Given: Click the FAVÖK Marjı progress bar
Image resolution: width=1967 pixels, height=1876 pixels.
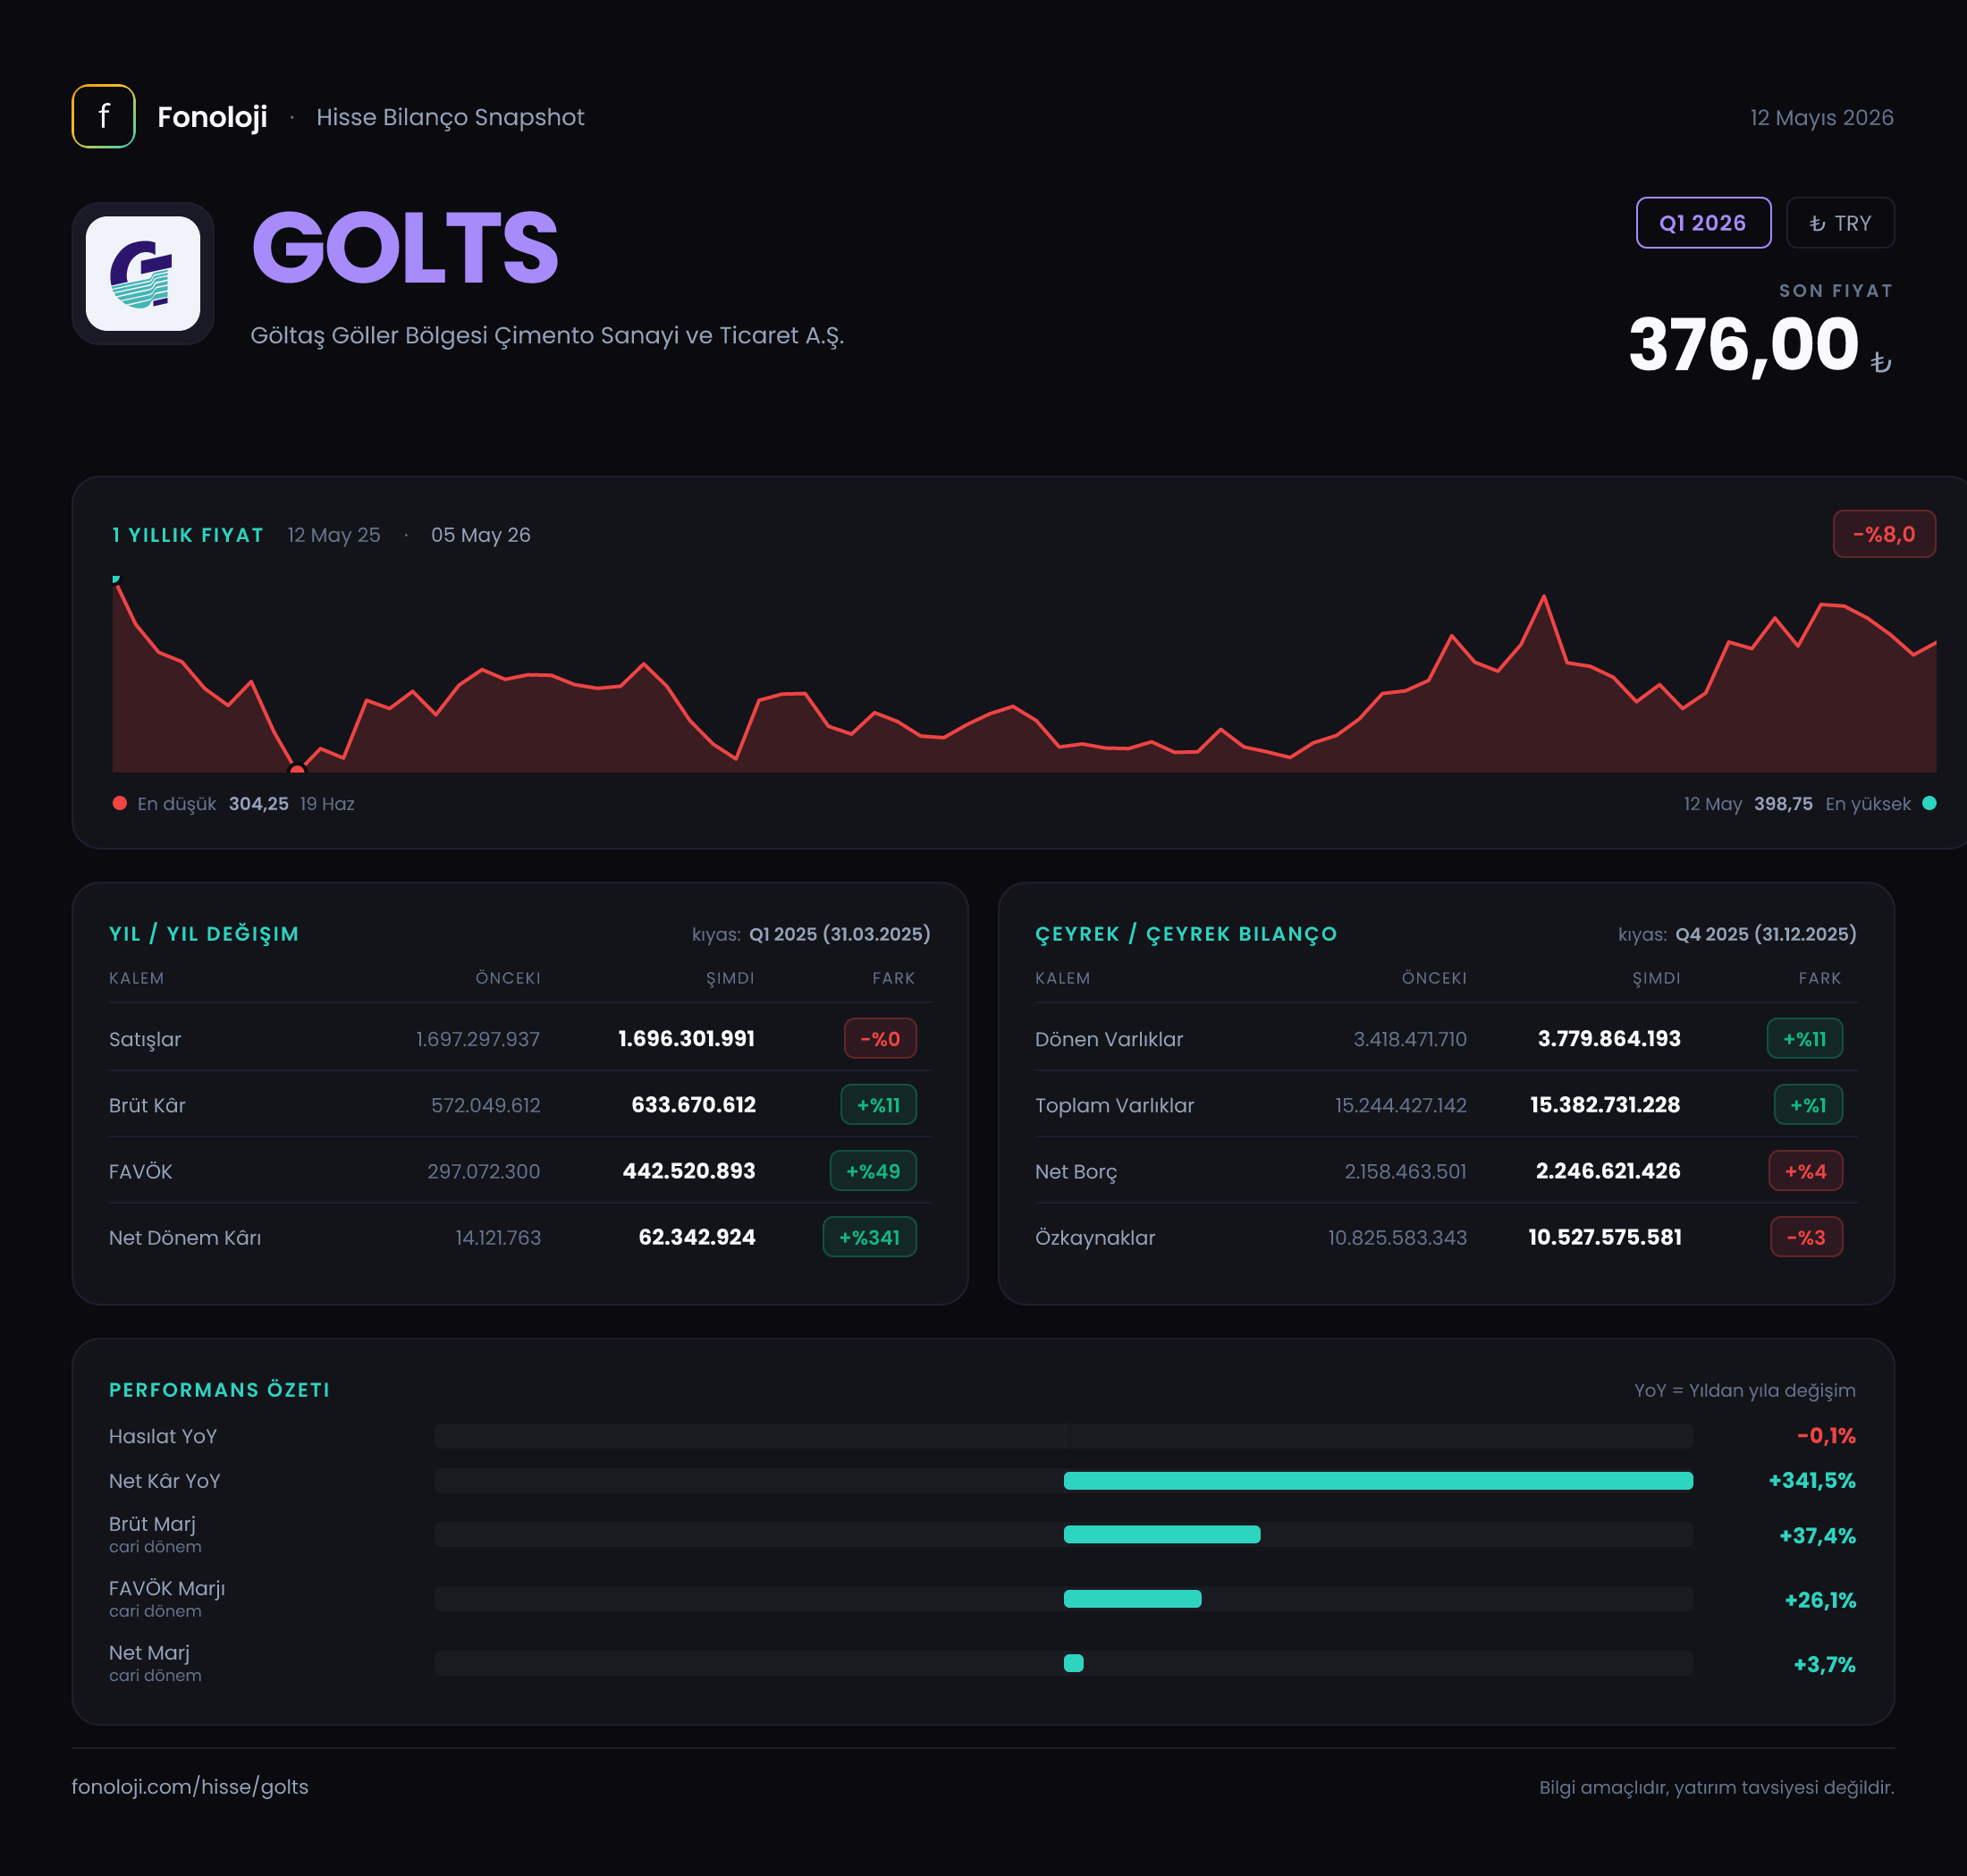Looking at the screenshot, I should pyautogui.click(x=1064, y=1598).
